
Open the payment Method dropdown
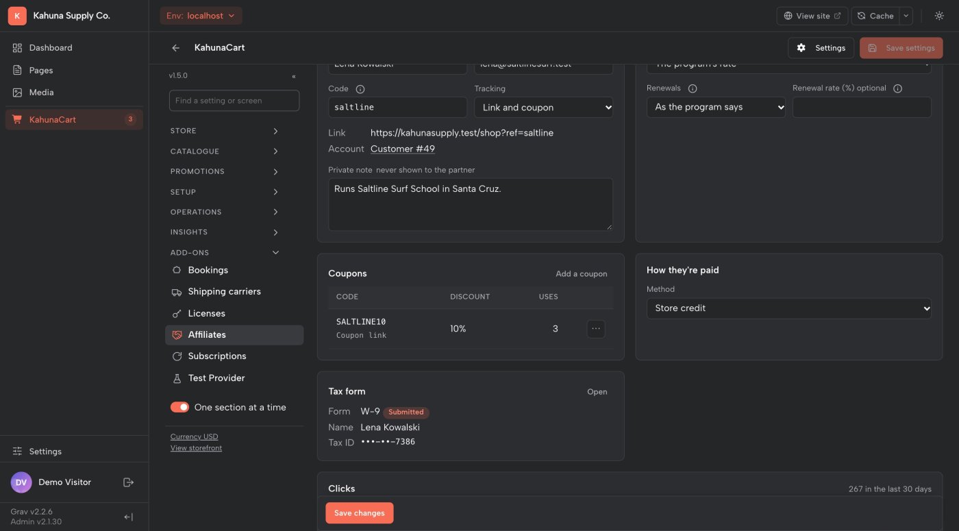pyautogui.click(x=789, y=308)
